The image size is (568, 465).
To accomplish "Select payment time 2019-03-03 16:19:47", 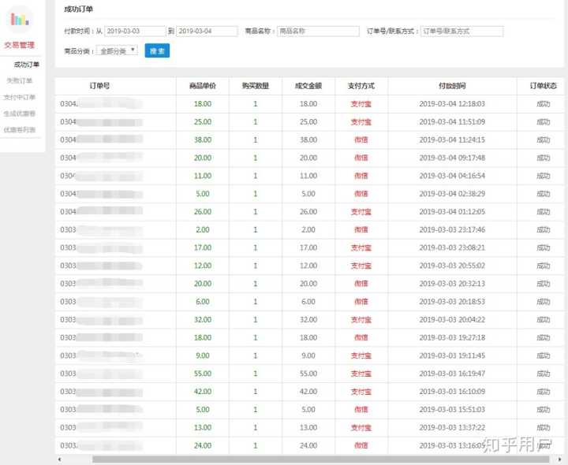I will point(452,374).
